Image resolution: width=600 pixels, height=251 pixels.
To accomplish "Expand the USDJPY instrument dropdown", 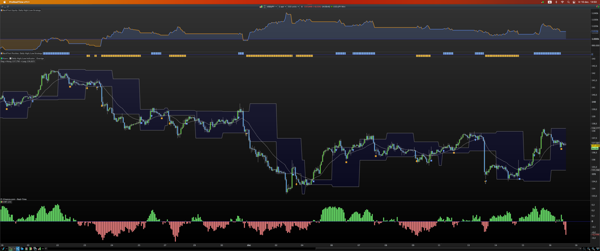I will click(272, 6).
